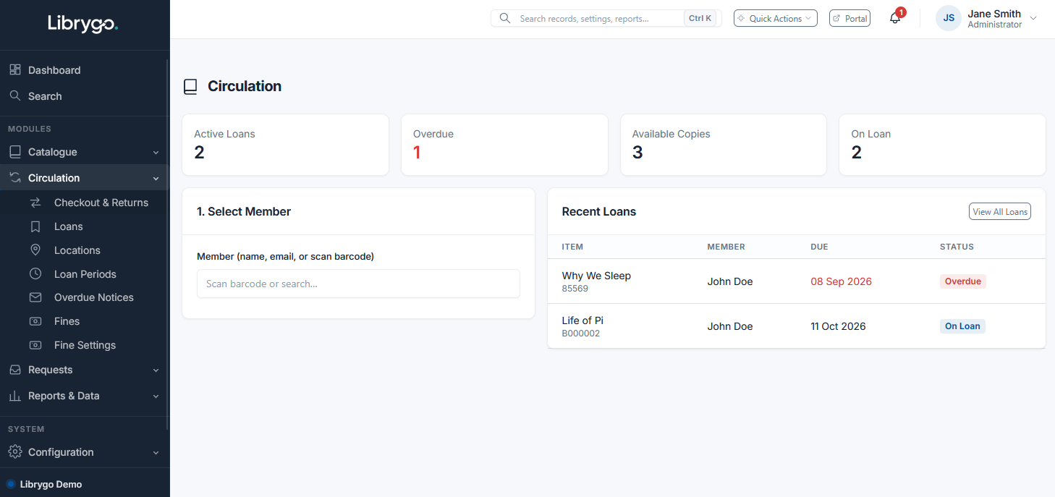Click the Configuration gear icon
Image resolution: width=1055 pixels, height=497 pixels.
14,451
